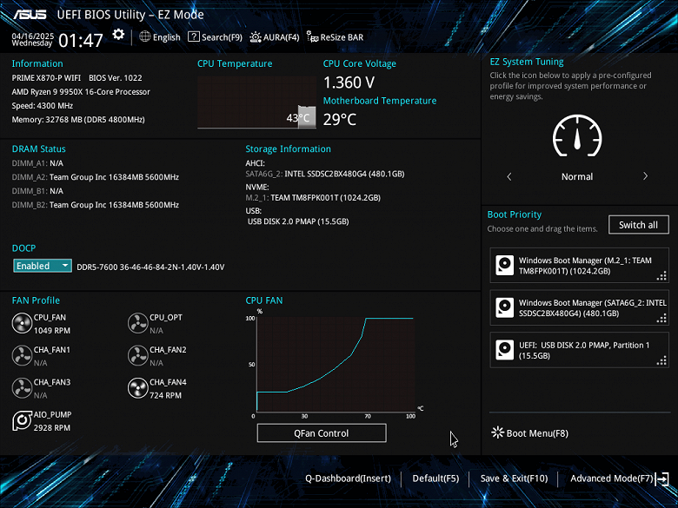This screenshot has height=508, width=678.
Task: Click the CHA_FAN4 fan icon
Action: (x=138, y=388)
